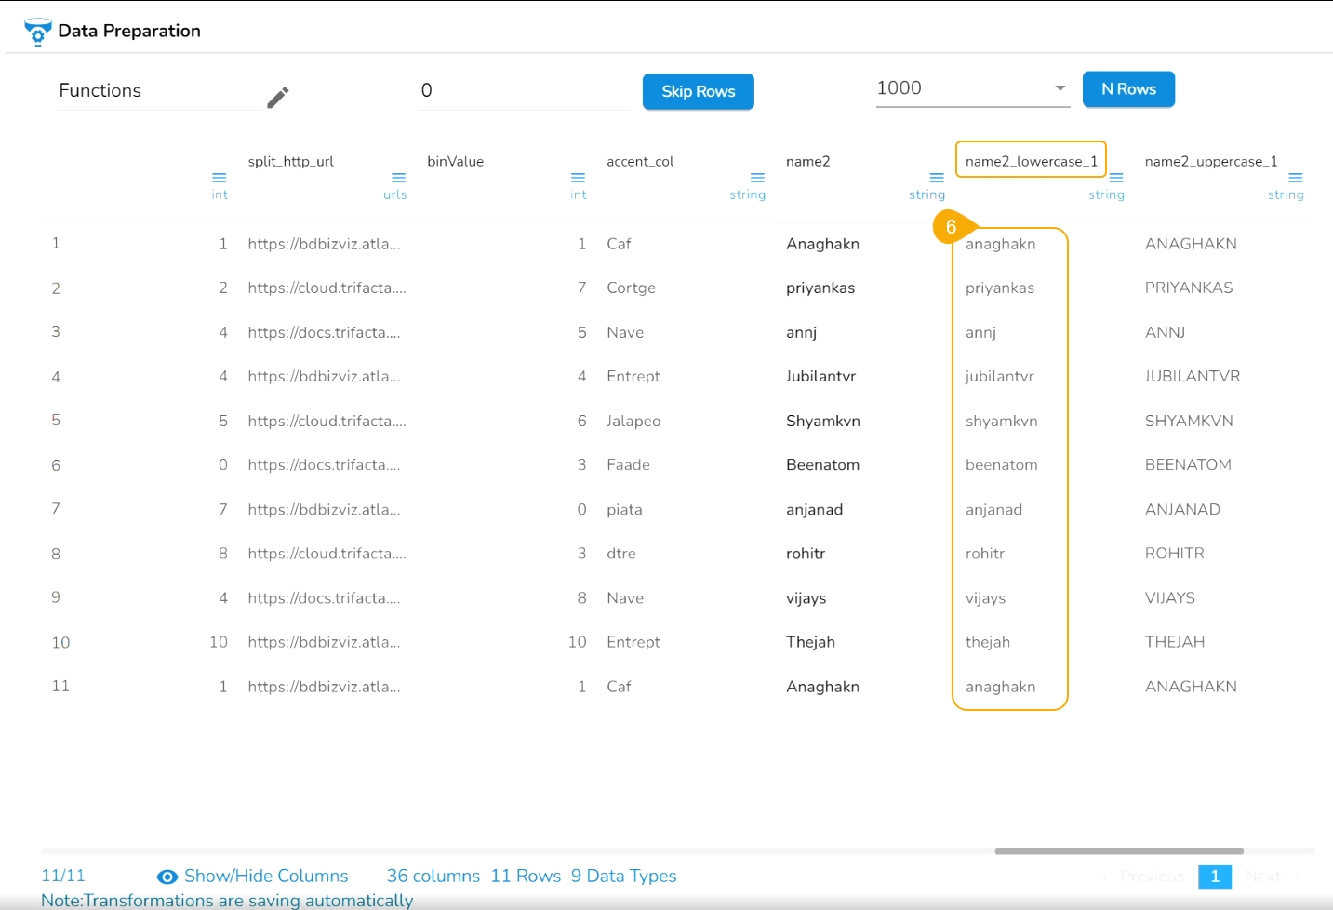Open the name2 column menu icon
The width and height of the screenshot is (1333, 910).
tap(937, 178)
